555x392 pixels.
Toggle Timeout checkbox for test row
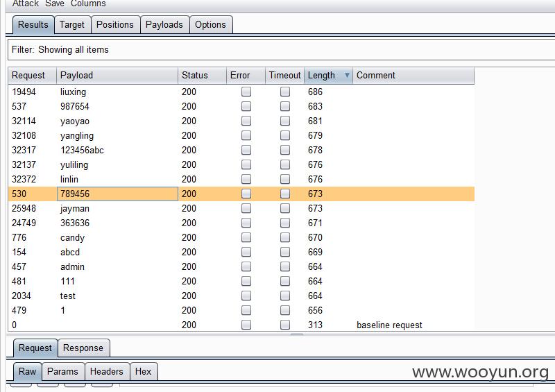(x=285, y=296)
